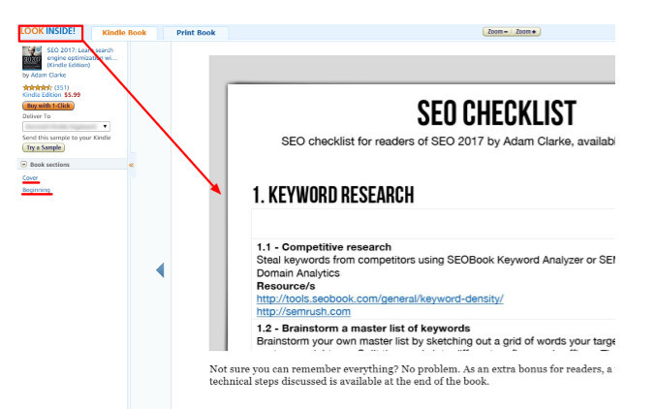Click the $5.99 price

click(x=72, y=95)
